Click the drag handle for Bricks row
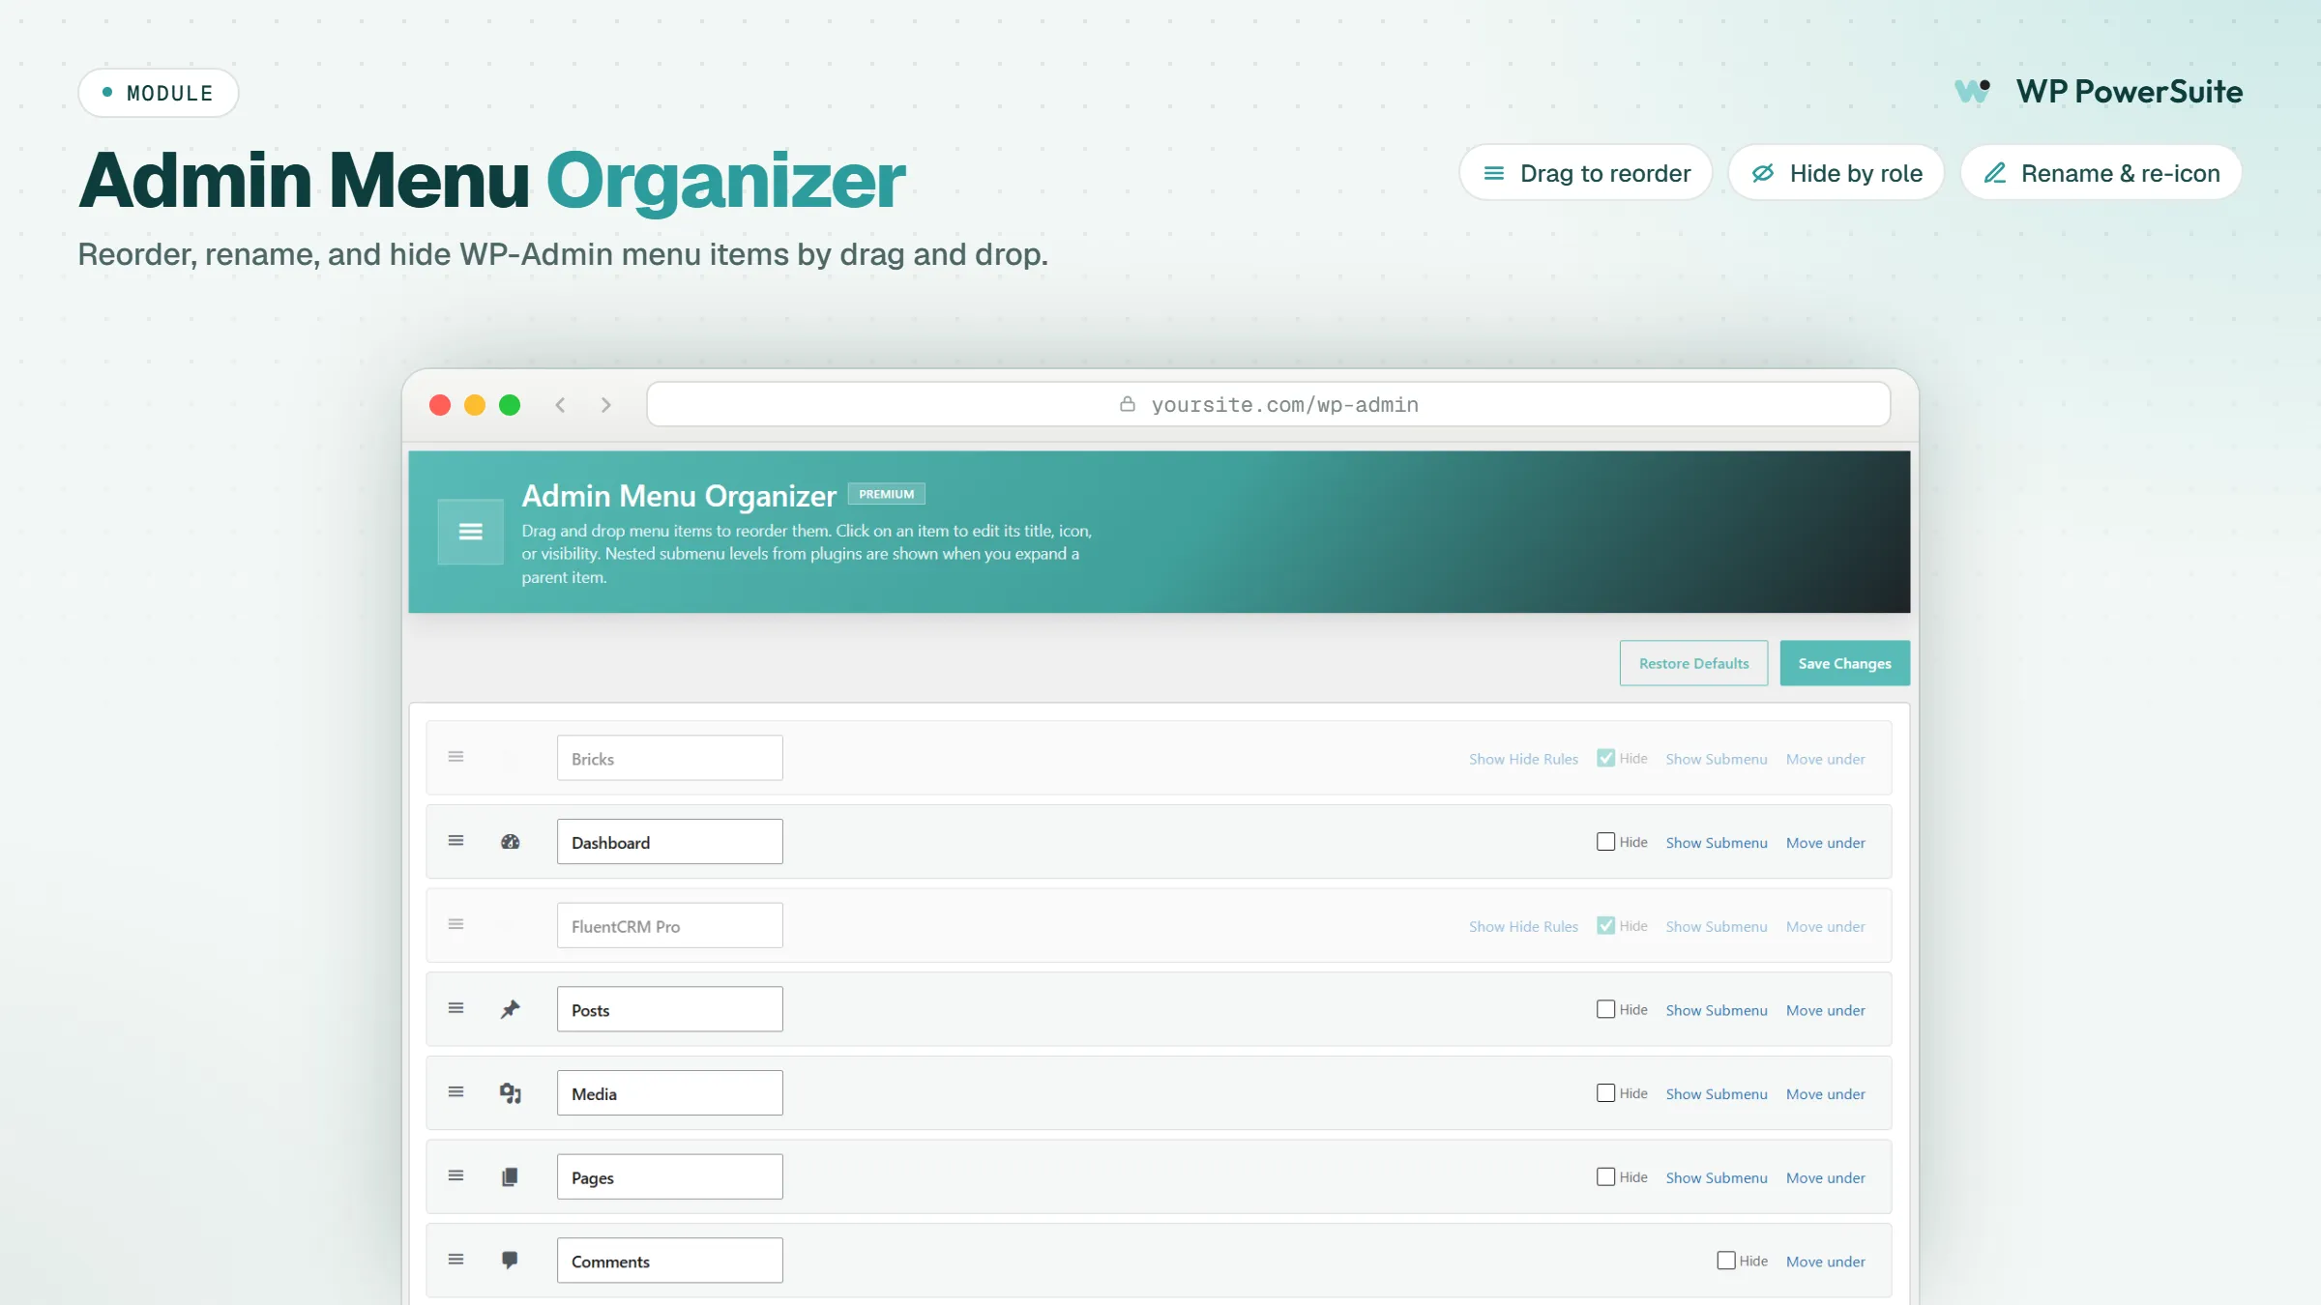 click(x=455, y=757)
